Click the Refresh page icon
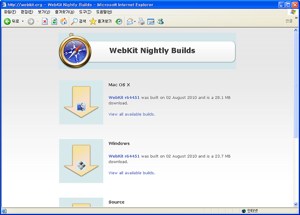Viewport: 300px width, 215px height. tap(54, 21)
